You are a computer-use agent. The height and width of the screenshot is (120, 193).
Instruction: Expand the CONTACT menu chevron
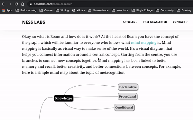pyautogui.click(x=187, y=22)
